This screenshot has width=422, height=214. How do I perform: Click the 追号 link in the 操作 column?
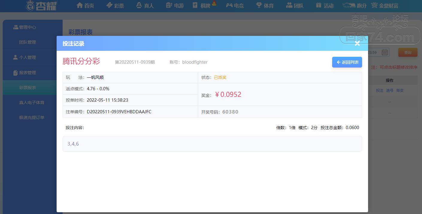click(390, 90)
